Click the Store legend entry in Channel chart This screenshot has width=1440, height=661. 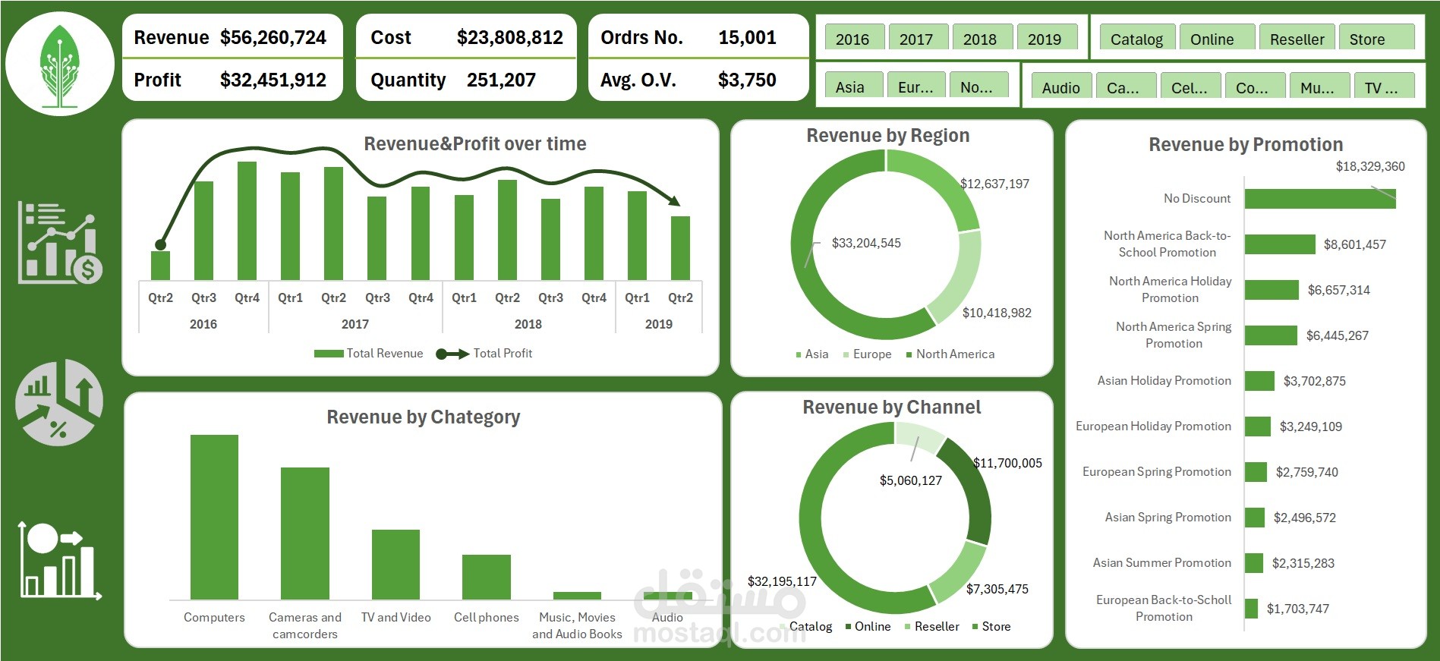pos(991,627)
